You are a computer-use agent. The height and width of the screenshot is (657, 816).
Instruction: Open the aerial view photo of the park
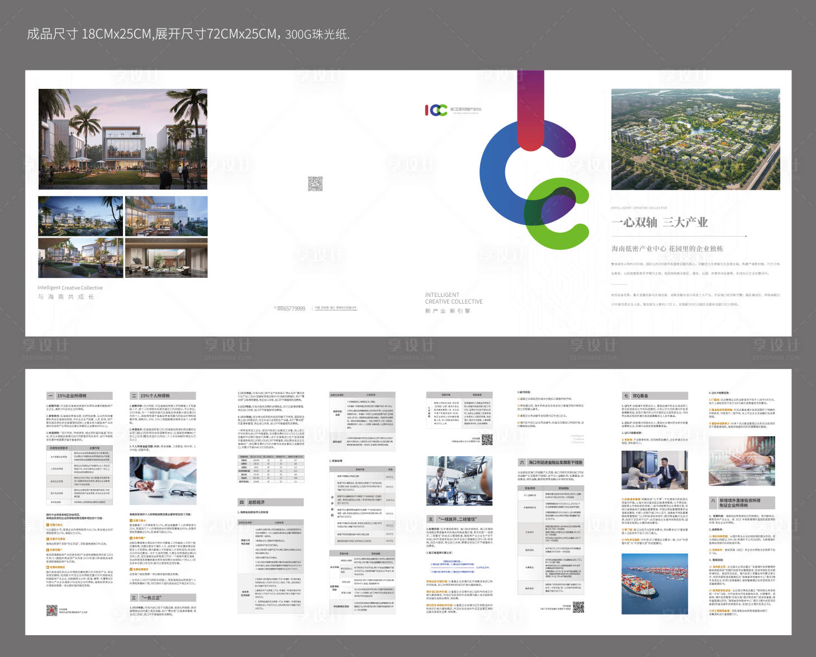(x=695, y=139)
